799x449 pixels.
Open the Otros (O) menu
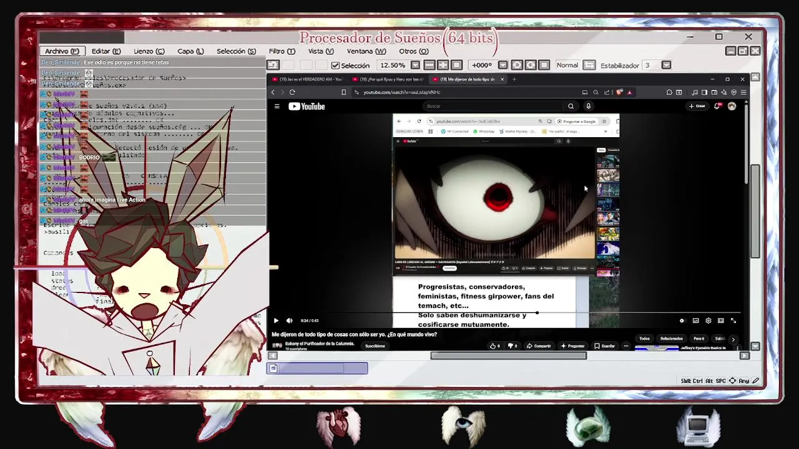click(413, 51)
